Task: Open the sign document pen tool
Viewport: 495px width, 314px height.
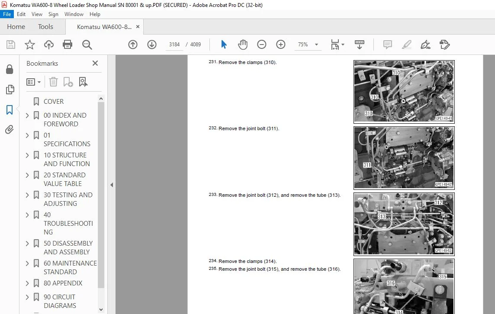Action: coord(425,45)
